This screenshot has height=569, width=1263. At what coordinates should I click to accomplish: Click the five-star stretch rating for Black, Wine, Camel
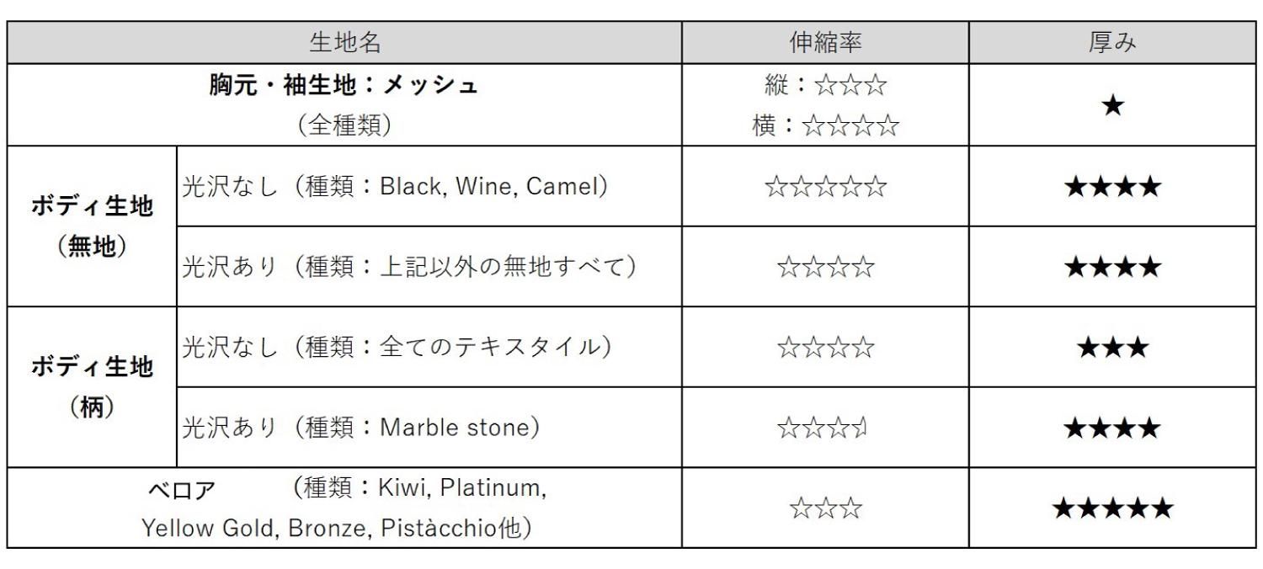[x=825, y=187]
